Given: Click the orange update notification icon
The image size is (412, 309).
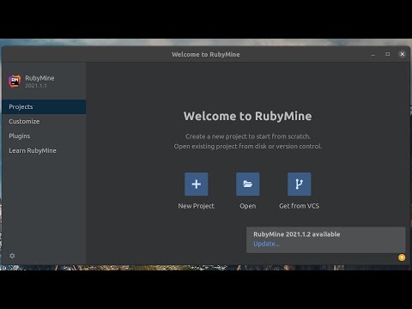Looking at the screenshot, I should (x=402, y=257).
